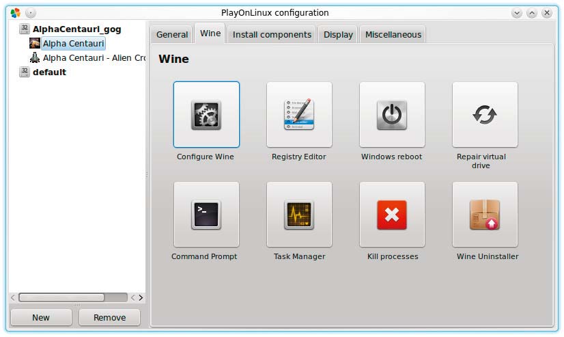Click the far-right scroll arrow of the drive list

[x=141, y=297]
